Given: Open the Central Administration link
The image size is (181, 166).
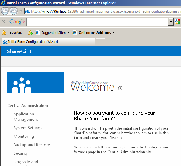Looking at the screenshot, I should click(x=28, y=106).
